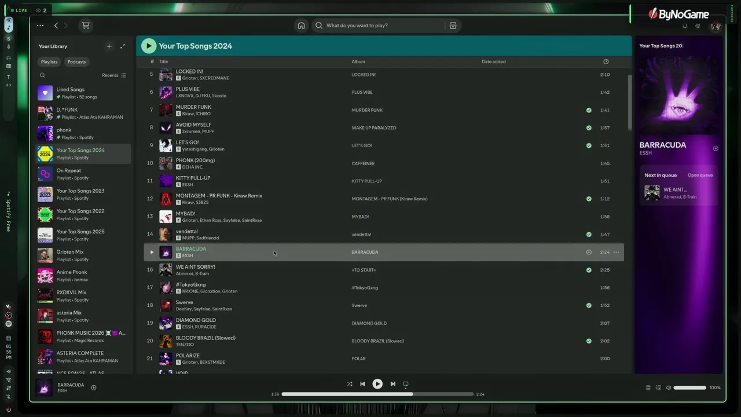
Task: Add BARRACUDA to Liked Songs in player bar
Action: tap(94, 387)
